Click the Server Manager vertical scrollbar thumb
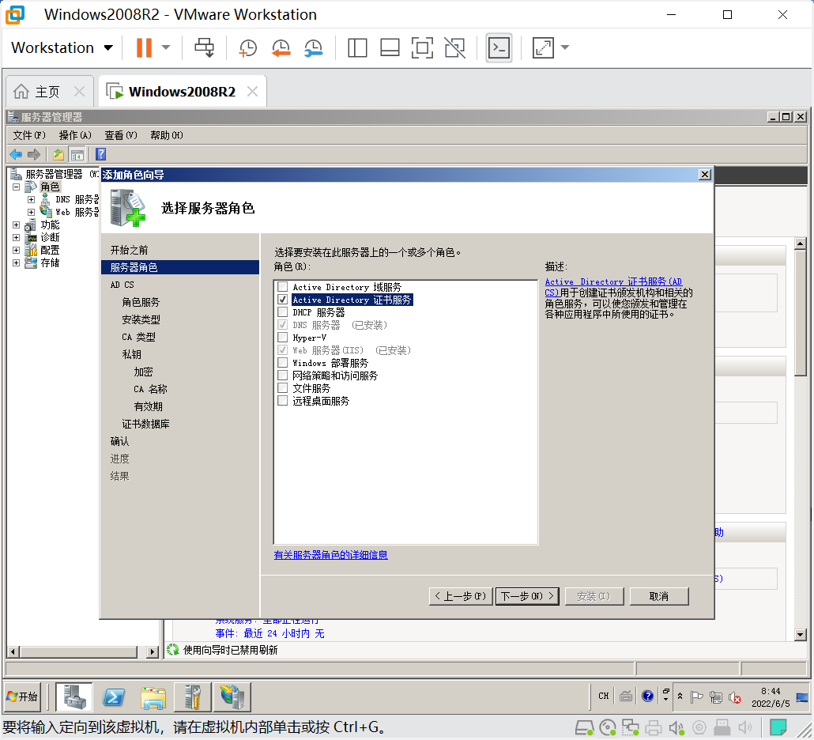 (x=801, y=312)
